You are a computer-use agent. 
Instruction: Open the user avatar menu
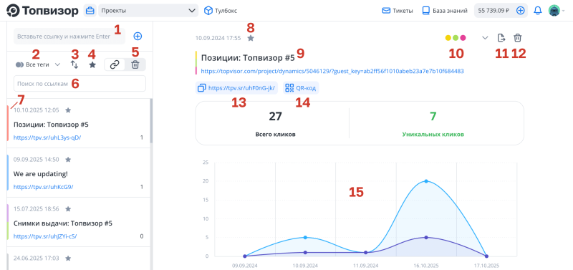click(554, 11)
